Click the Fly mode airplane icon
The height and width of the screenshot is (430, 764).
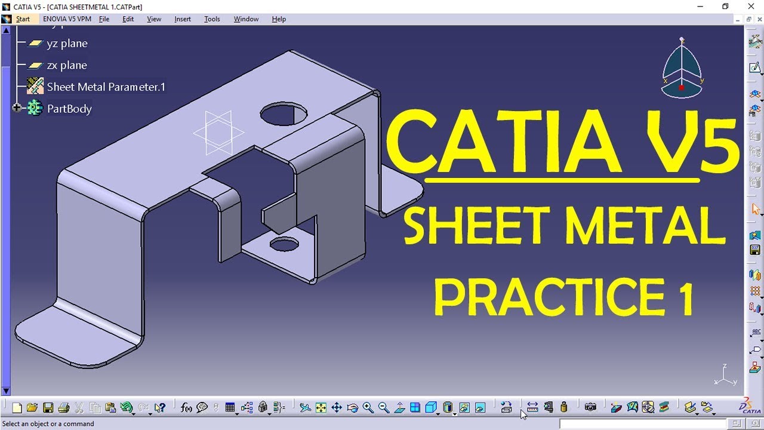click(x=305, y=408)
